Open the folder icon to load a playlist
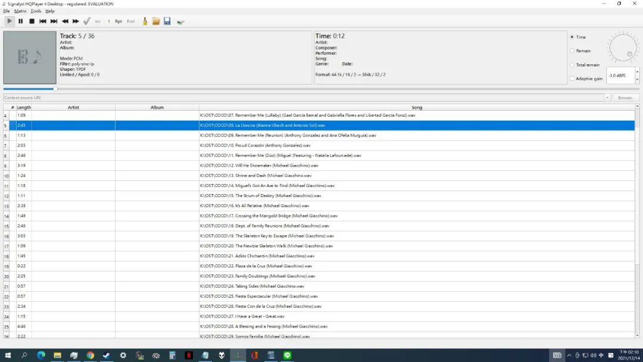The height and width of the screenshot is (362, 643). 156,21
